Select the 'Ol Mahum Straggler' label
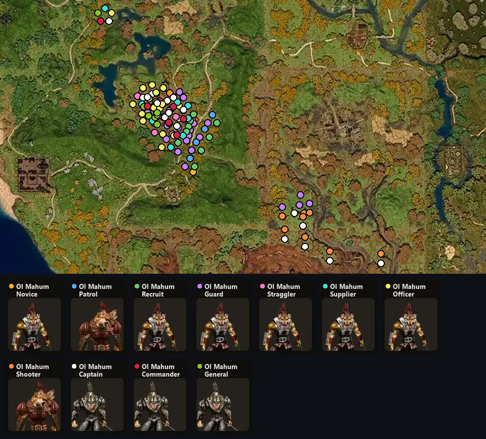 [283, 290]
